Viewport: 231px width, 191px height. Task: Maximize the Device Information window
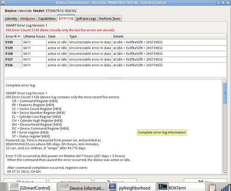[223, 3]
